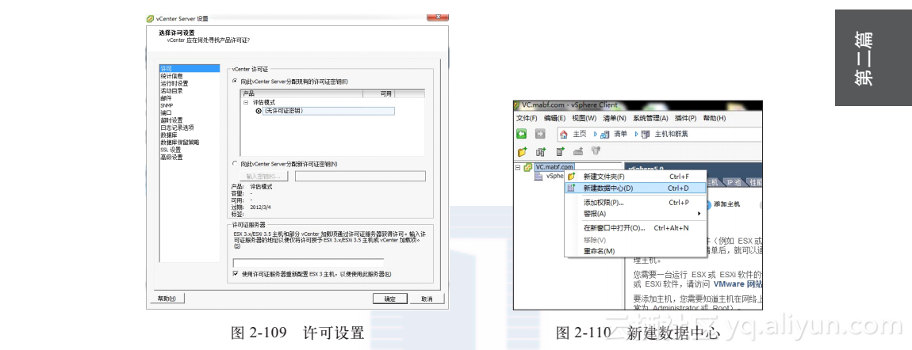Open the 帮助(H) menu in vSphere Client
The height and width of the screenshot is (350, 912).
pos(715,118)
